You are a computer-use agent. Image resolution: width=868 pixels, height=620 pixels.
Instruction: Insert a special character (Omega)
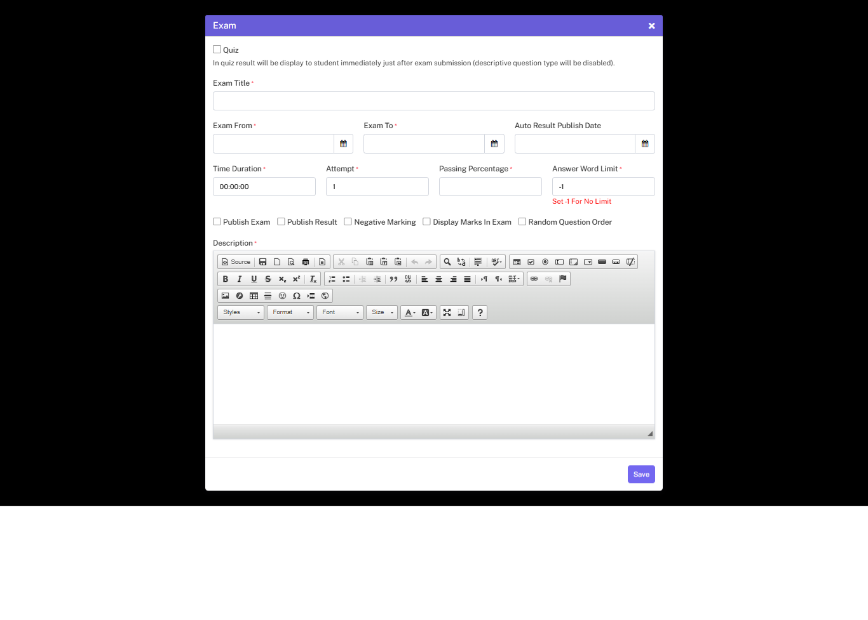point(297,296)
